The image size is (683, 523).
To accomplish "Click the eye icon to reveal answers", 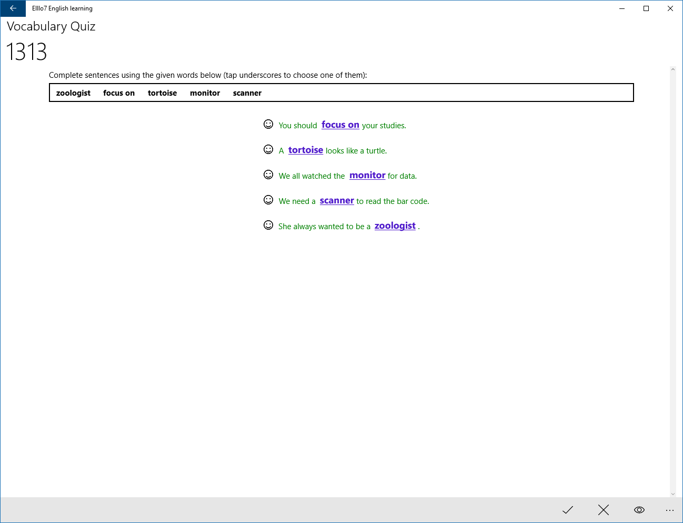I will tap(639, 510).
